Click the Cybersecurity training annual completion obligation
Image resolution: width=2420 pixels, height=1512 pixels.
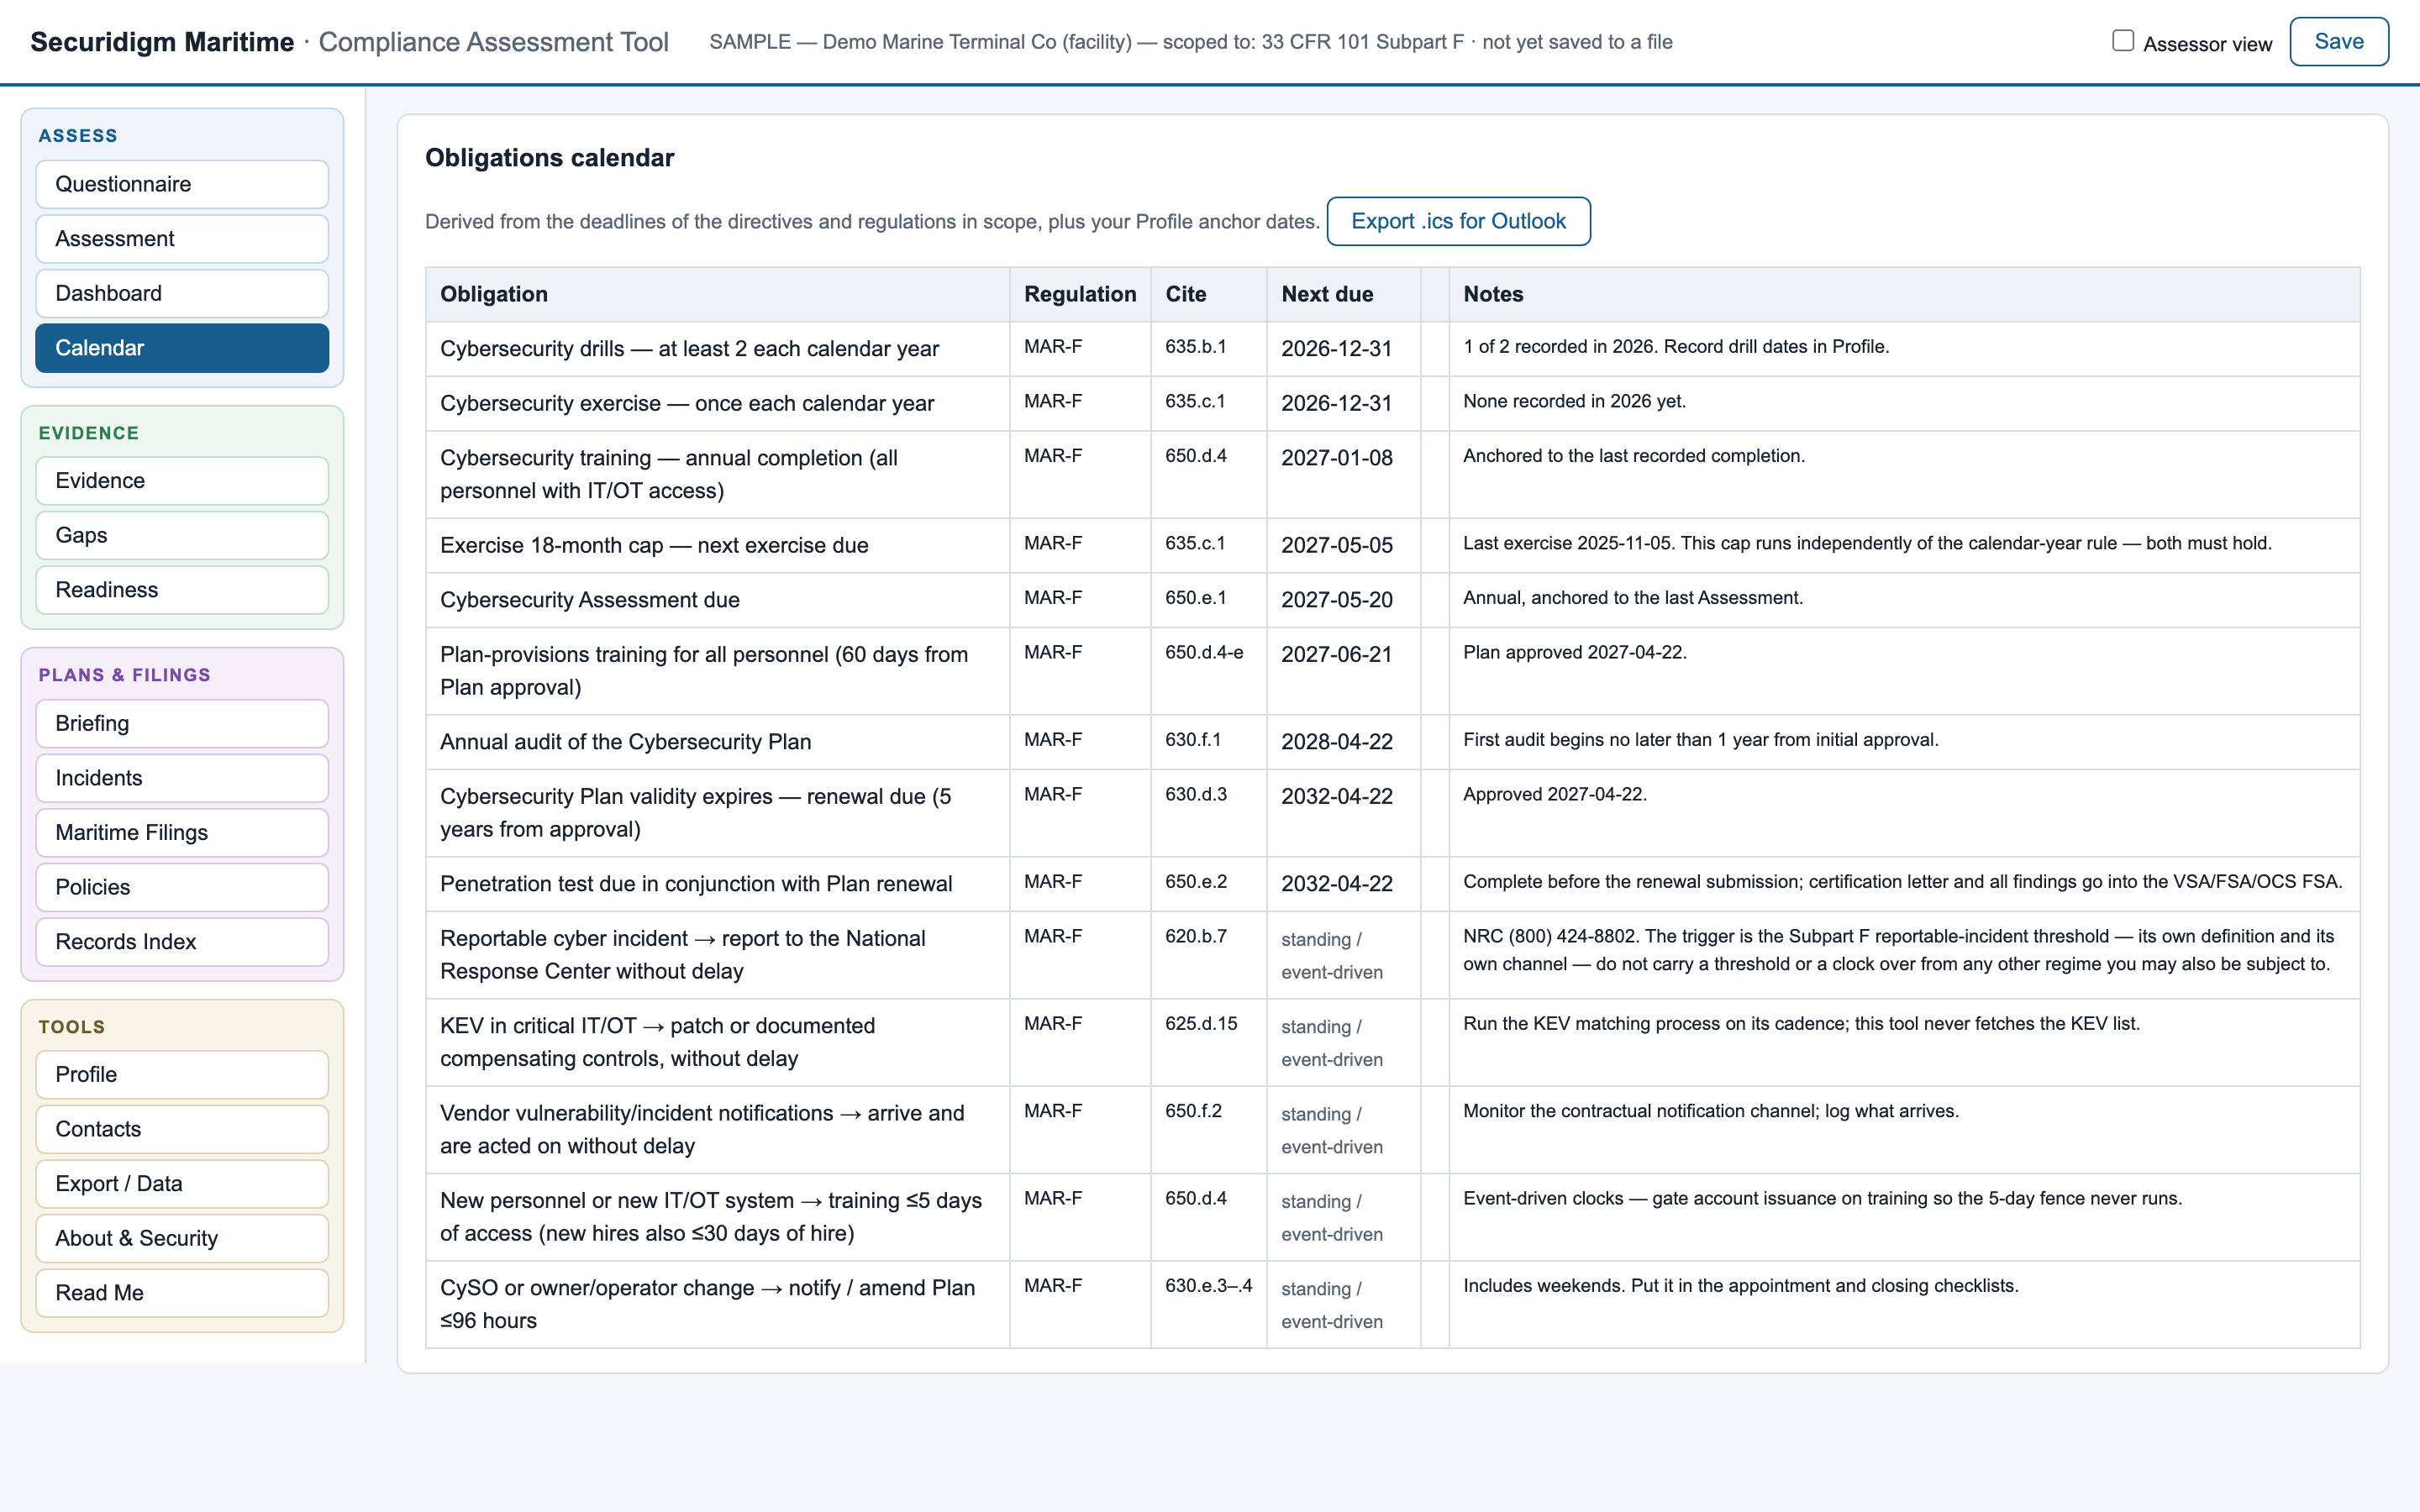click(669, 474)
